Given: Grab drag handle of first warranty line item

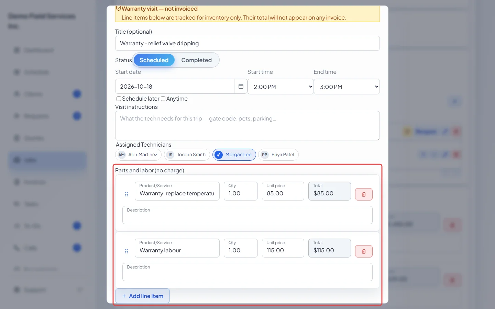Looking at the screenshot, I should click(126, 194).
